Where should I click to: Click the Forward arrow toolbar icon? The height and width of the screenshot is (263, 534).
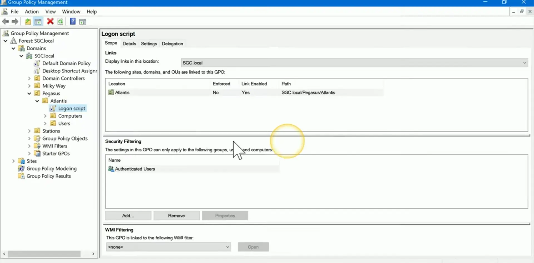[15, 21]
